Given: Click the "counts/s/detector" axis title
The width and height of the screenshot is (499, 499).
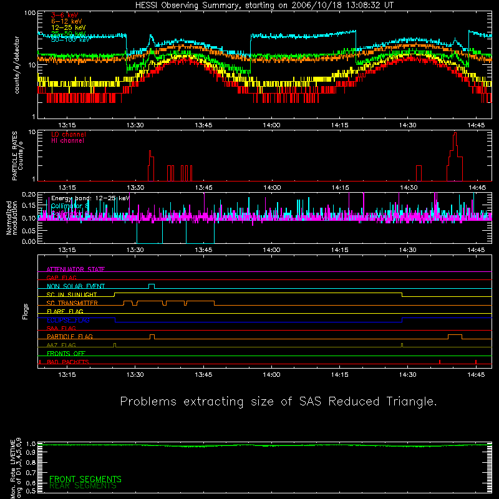Looking at the screenshot, I should pyautogui.click(x=17, y=65).
